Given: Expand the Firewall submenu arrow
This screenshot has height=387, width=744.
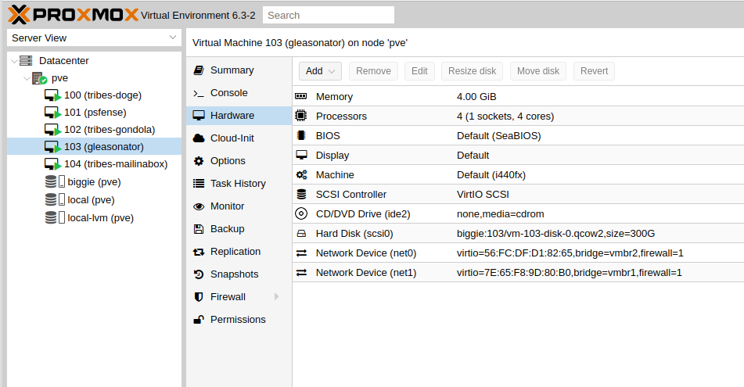Looking at the screenshot, I should [276, 297].
